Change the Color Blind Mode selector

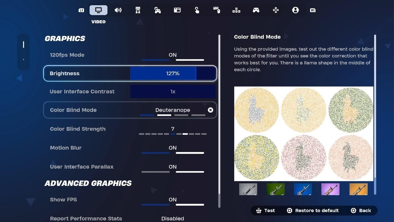[173, 112]
